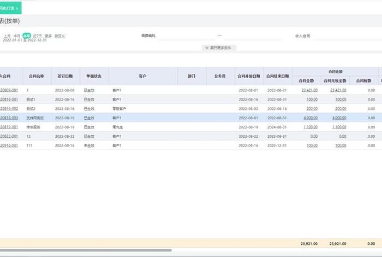Sort by the 签订日期 column header
This screenshot has width=382, height=257.
(x=65, y=76)
